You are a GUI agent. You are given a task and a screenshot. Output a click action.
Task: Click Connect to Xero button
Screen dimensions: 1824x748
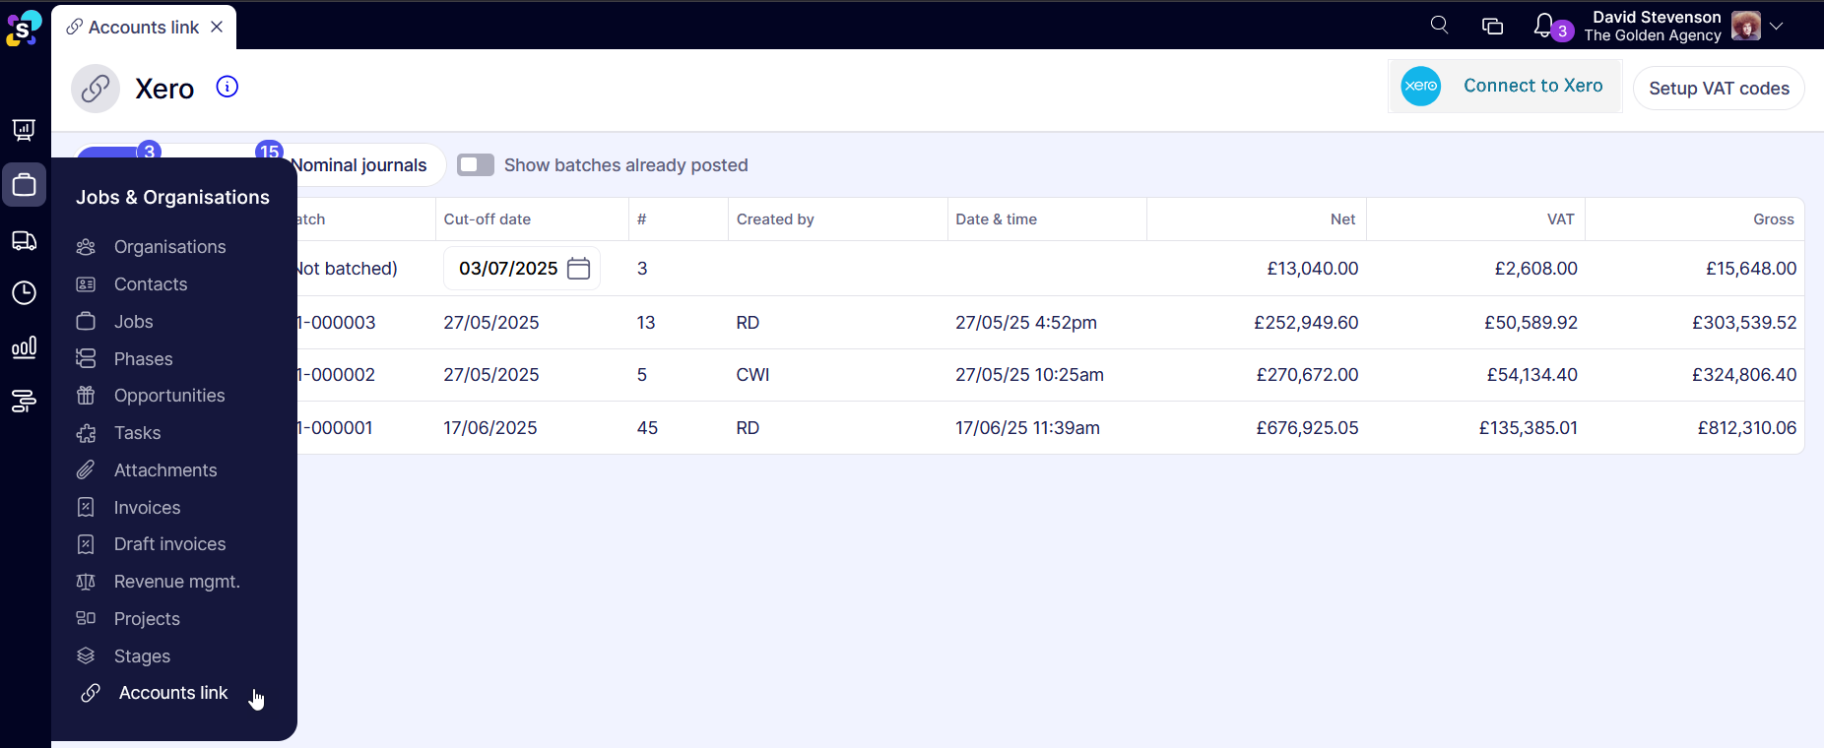[x=1505, y=87]
